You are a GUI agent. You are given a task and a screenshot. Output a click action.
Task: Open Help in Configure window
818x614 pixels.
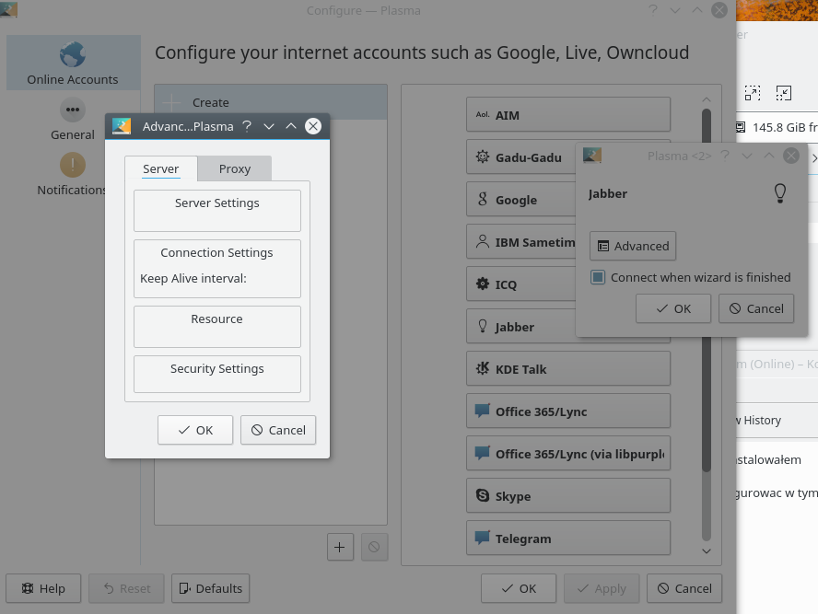[43, 588]
